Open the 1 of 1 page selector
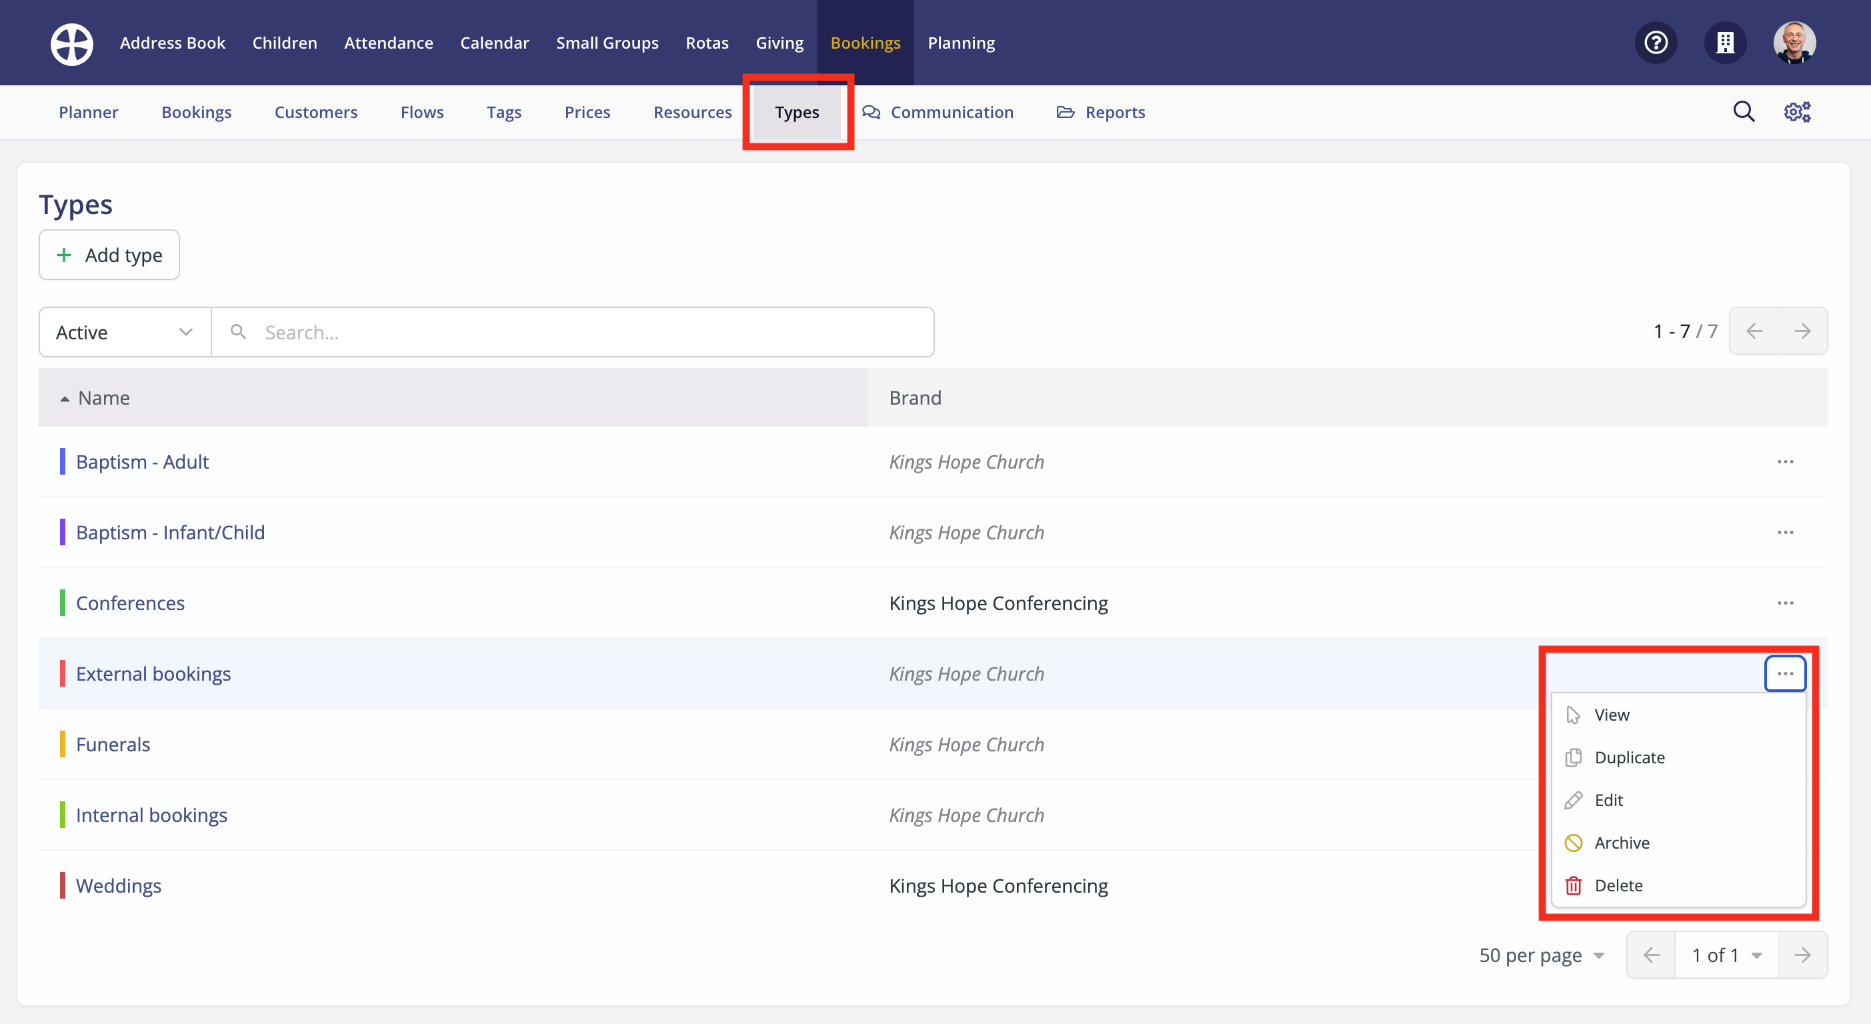Screen dimensions: 1871x1024 click(1726, 955)
